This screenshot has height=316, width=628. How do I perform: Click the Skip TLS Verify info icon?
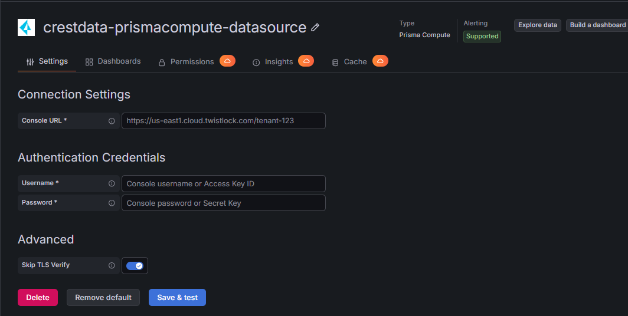pyautogui.click(x=112, y=265)
